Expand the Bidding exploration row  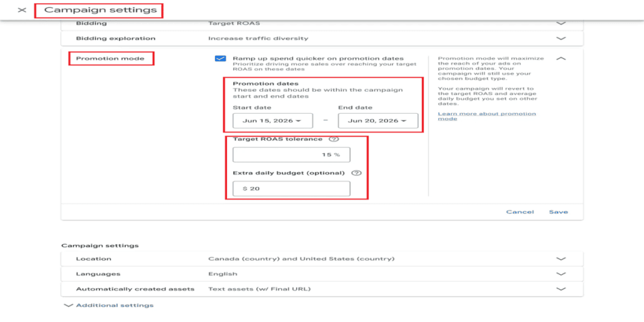tap(560, 38)
